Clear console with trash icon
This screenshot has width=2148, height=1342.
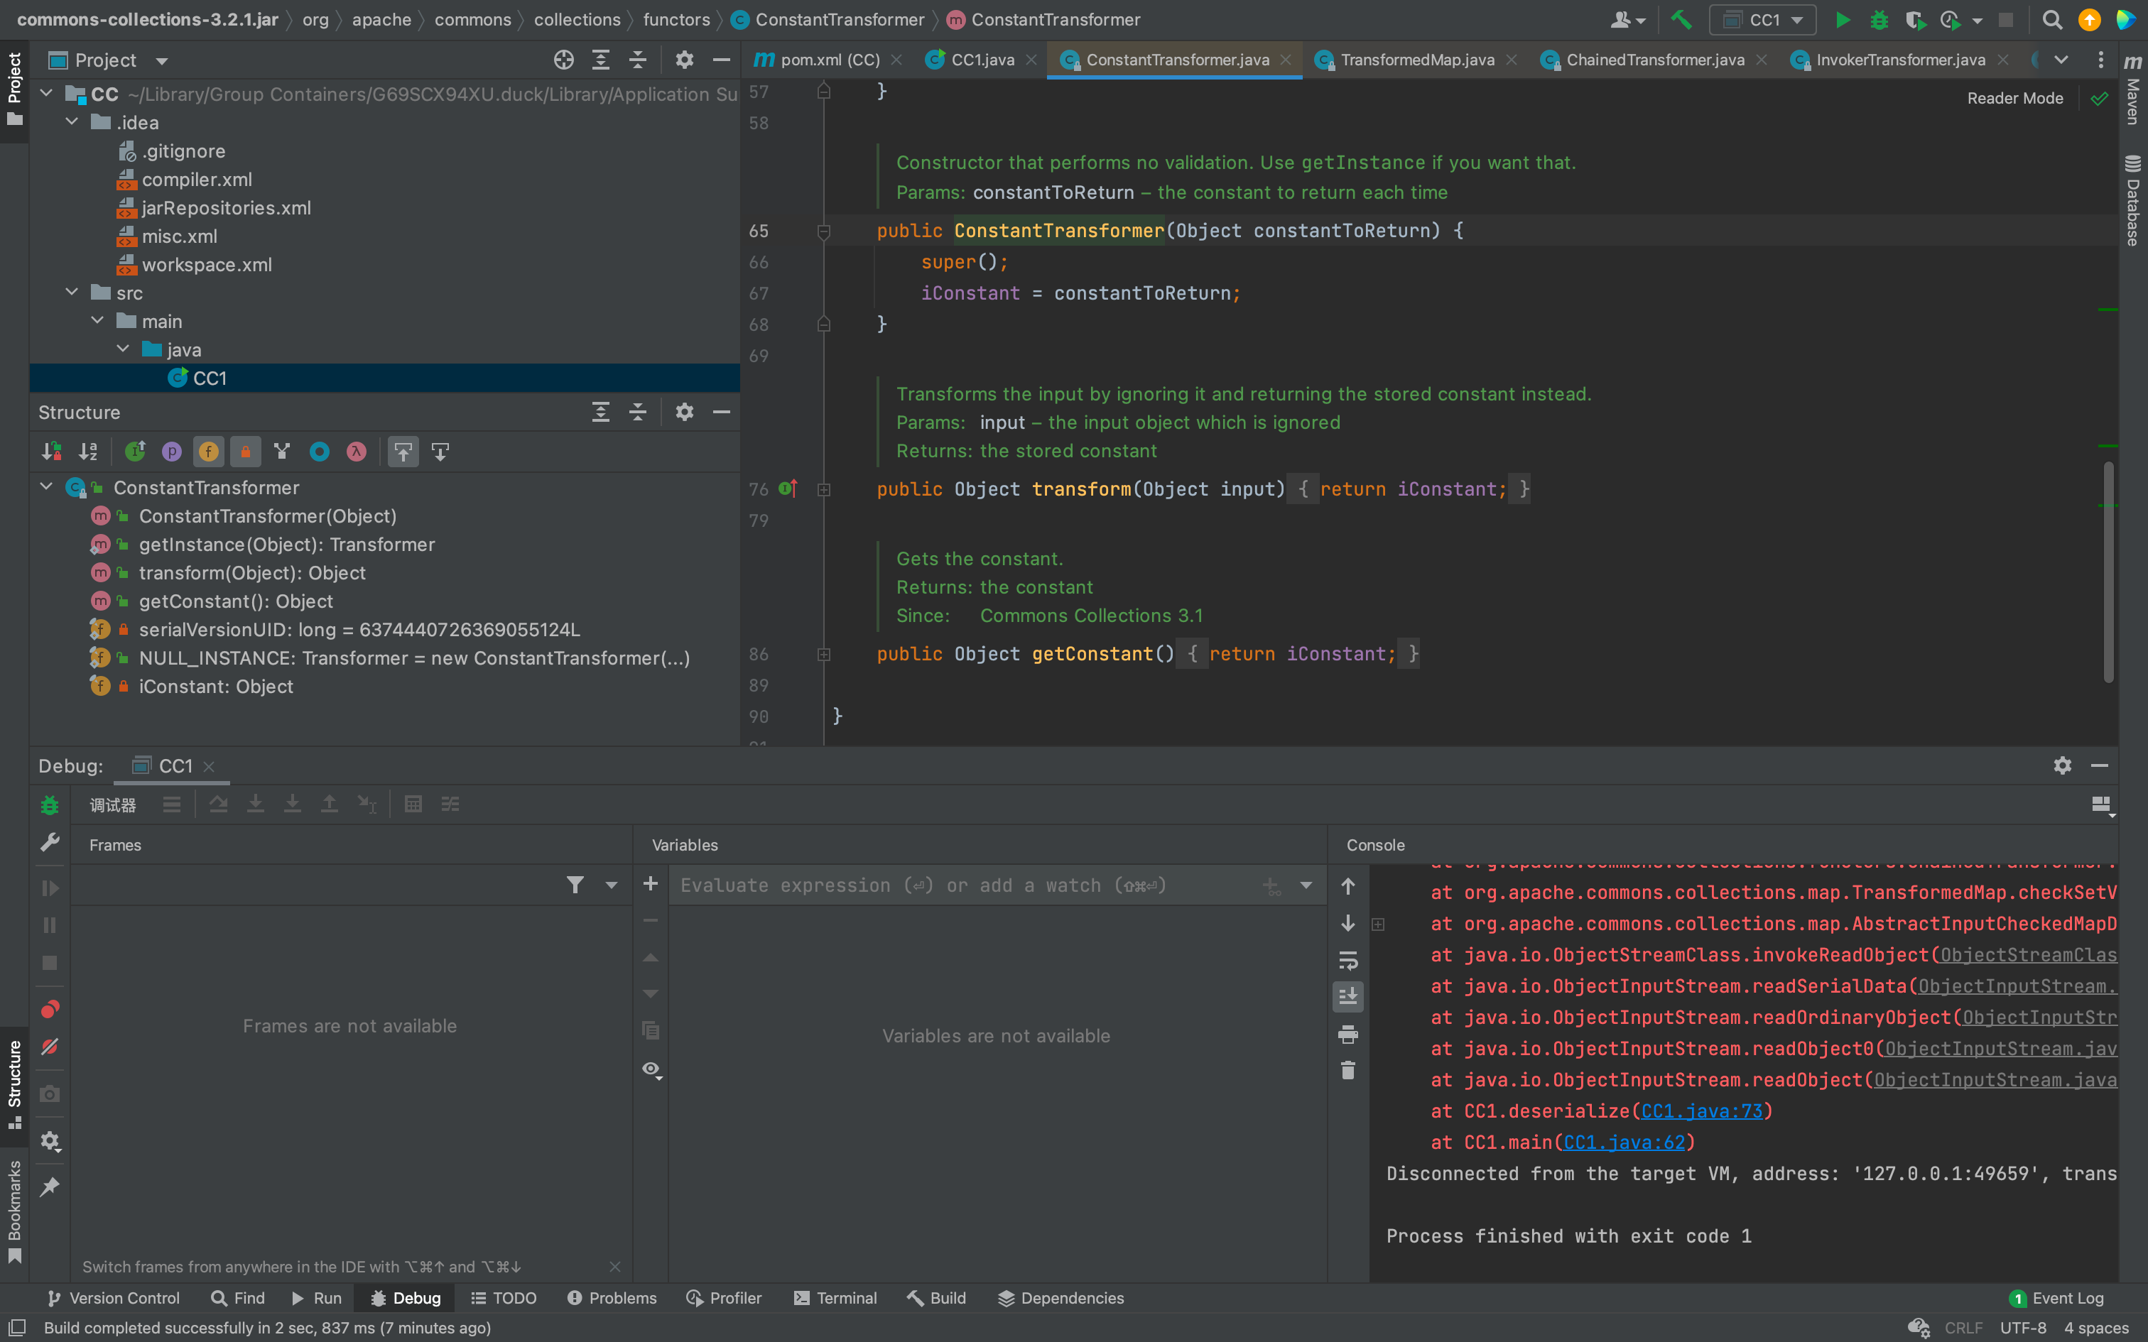1347,1071
